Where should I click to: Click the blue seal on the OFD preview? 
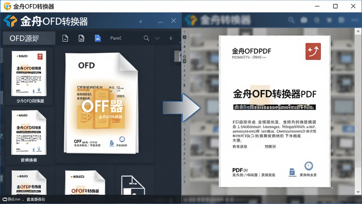coord(122,139)
